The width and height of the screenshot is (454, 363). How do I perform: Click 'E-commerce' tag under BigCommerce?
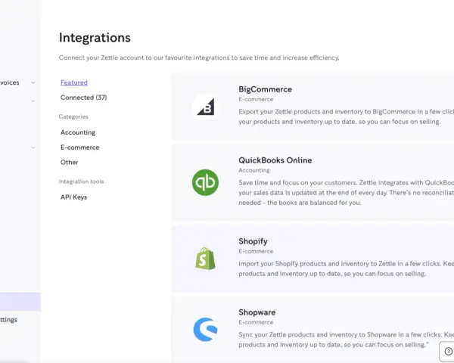256,99
